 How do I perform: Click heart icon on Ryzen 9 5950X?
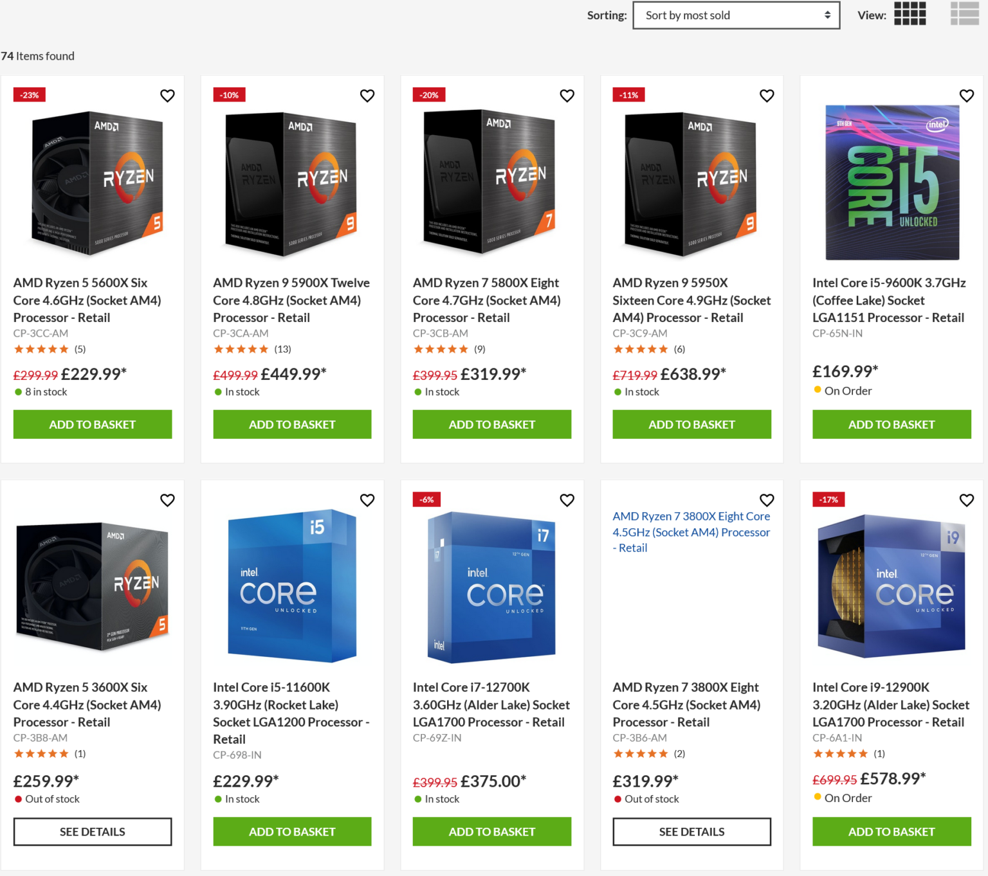coord(767,96)
